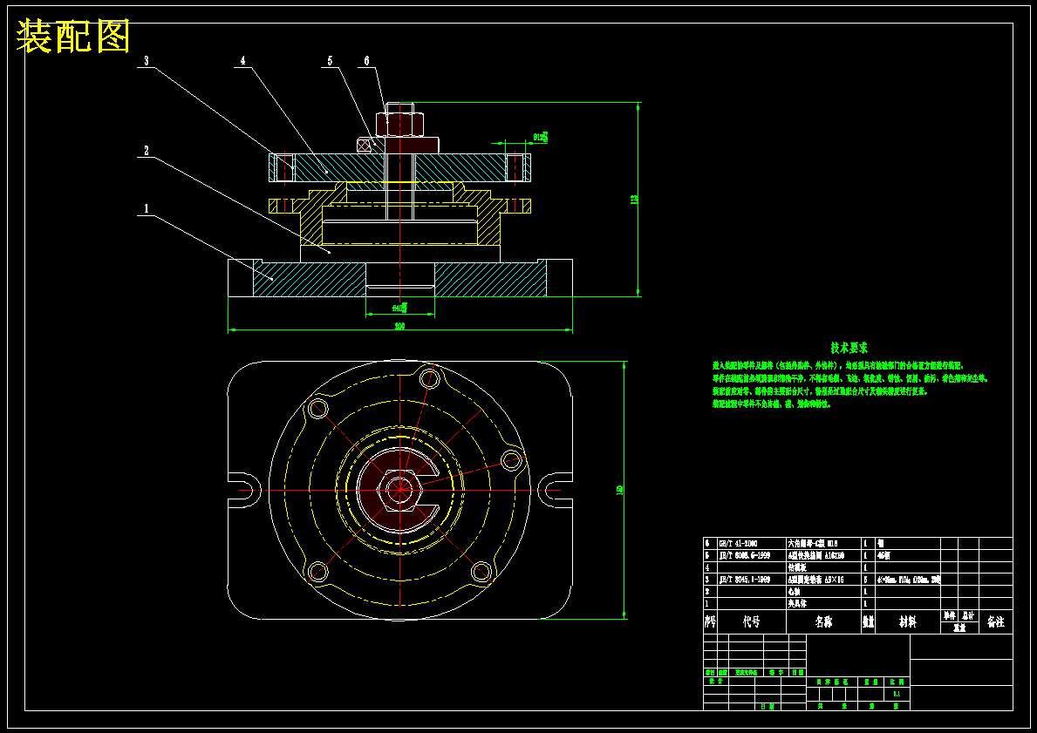
Task: Click the topmost bolt hole in plan view
Action: (x=429, y=379)
